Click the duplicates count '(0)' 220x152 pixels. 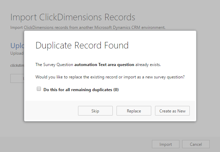(116, 90)
